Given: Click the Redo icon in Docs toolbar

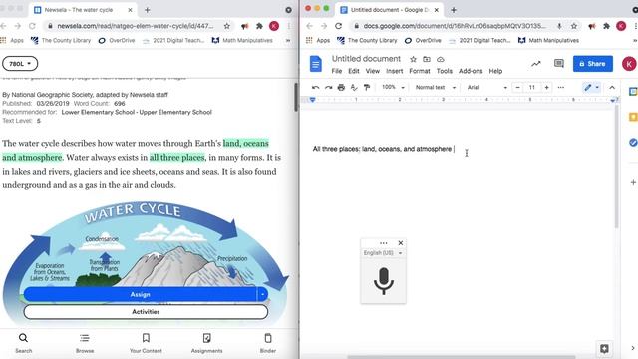Looking at the screenshot, I should pyautogui.click(x=328, y=87).
